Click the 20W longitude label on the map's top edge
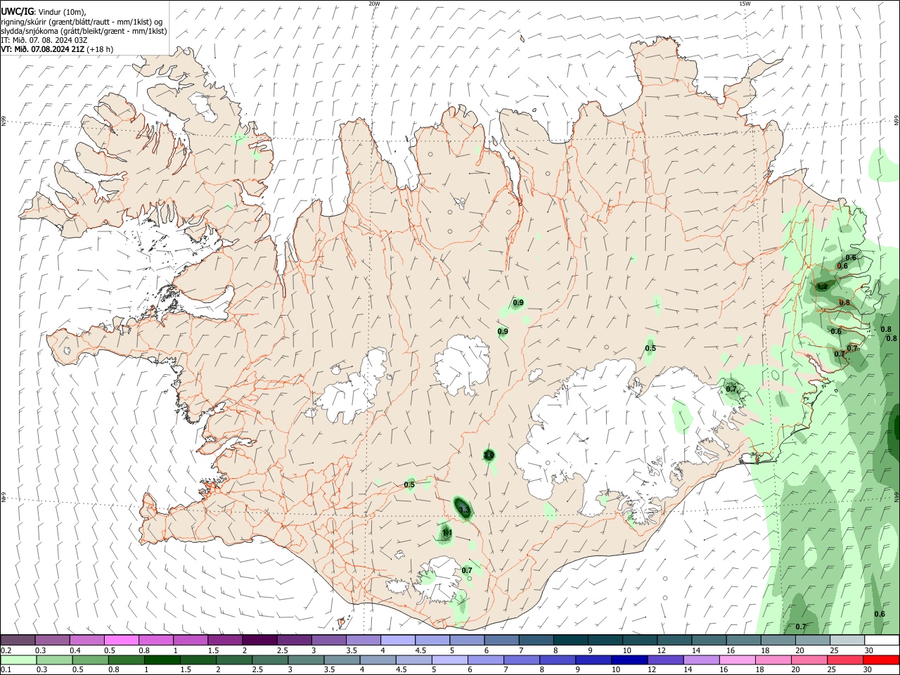Screen dimensions: 900x675 (x=374, y=4)
